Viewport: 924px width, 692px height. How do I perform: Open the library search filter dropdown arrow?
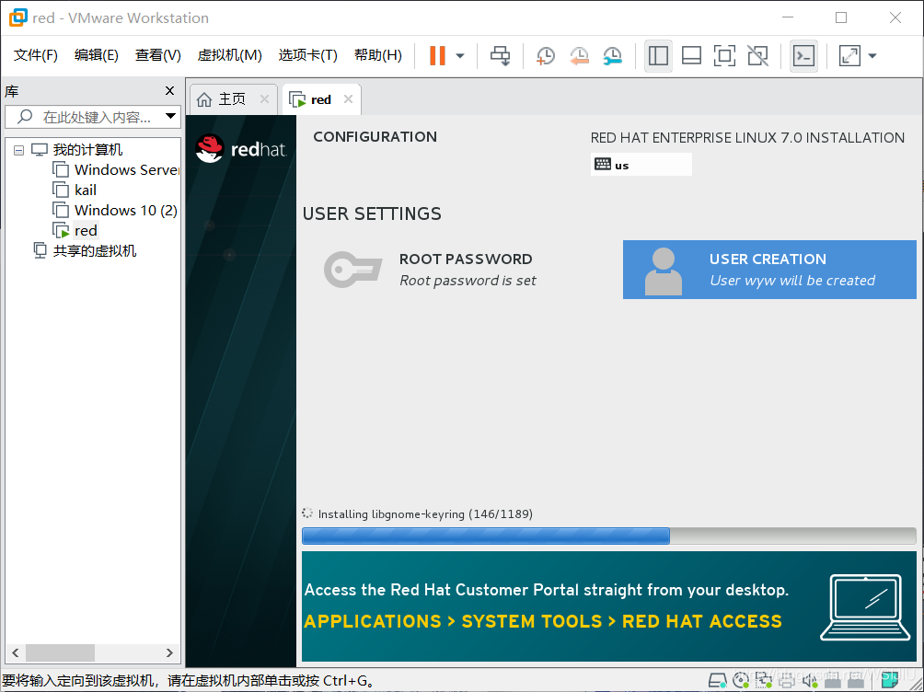[170, 116]
